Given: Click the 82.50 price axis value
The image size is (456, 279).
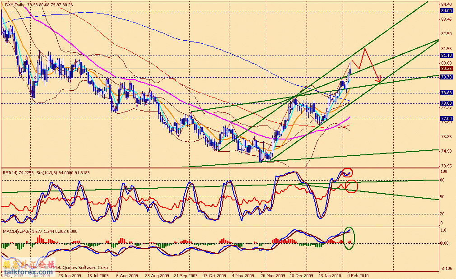Looking at the screenshot, I should coord(447,34).
